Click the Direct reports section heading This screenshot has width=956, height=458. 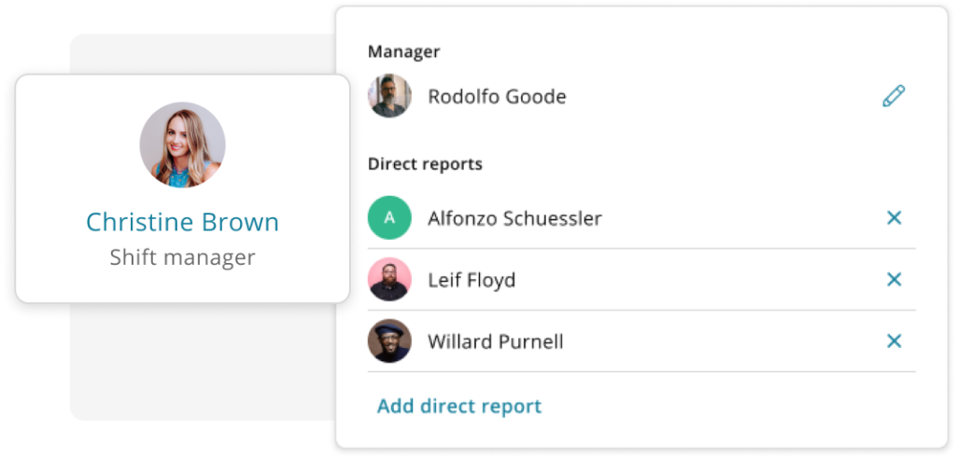425,164
